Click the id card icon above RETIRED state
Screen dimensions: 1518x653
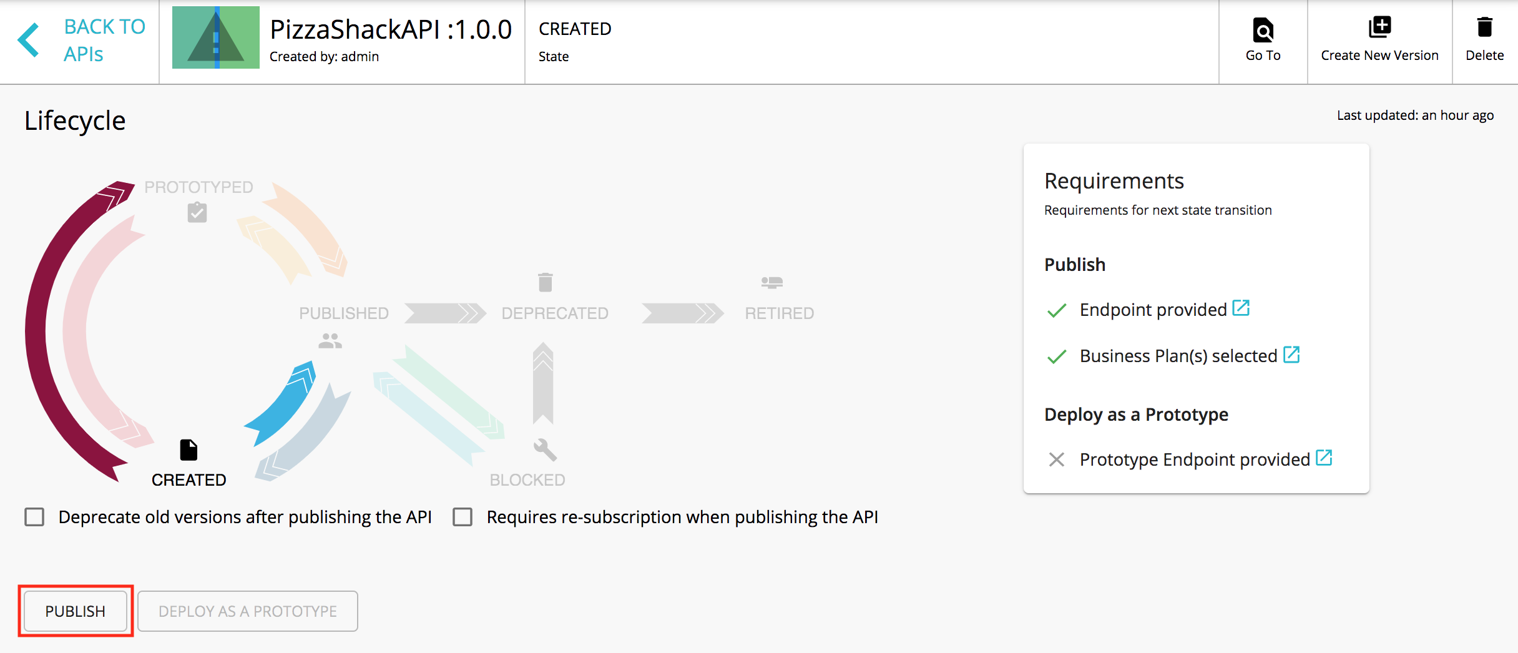770,282
